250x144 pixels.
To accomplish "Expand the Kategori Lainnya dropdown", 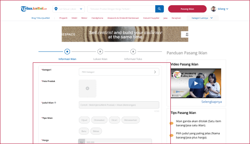I will point(202,18).
